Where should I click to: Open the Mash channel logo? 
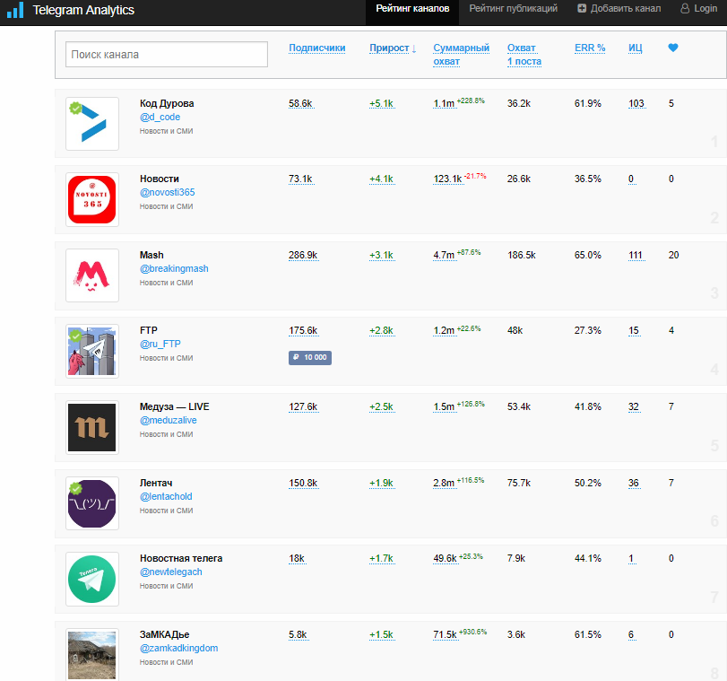[x=91, y=275]
